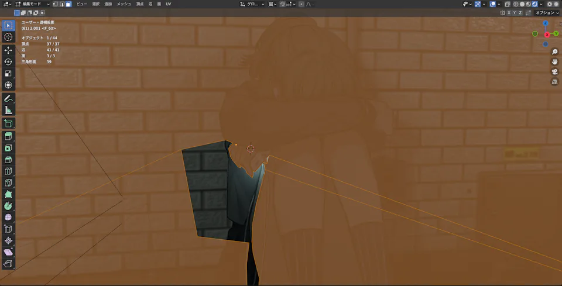
Task: Switch to solid shading
Action: pos(522,4)
